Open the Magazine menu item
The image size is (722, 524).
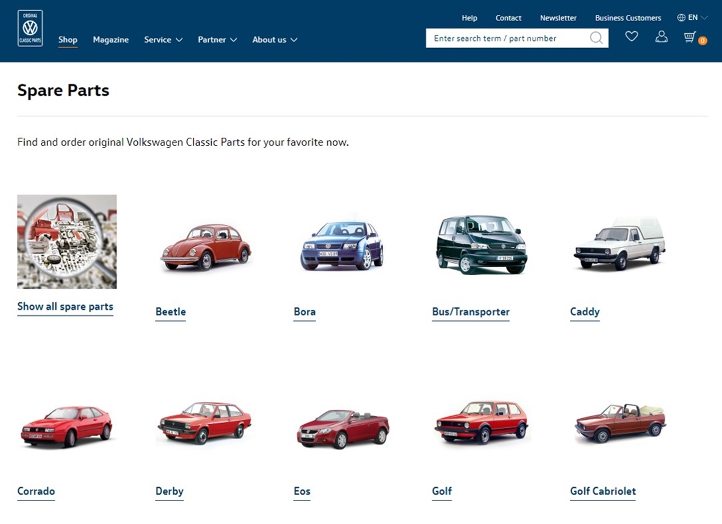(x=111, y=40)
